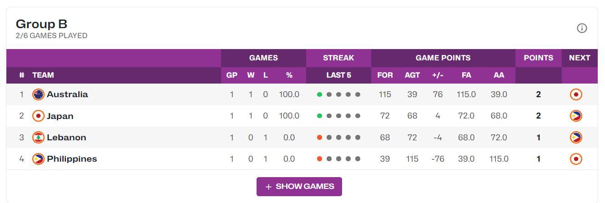Open the Australia team link
This screenshot has width=605, height=203.
click(67, 94)
